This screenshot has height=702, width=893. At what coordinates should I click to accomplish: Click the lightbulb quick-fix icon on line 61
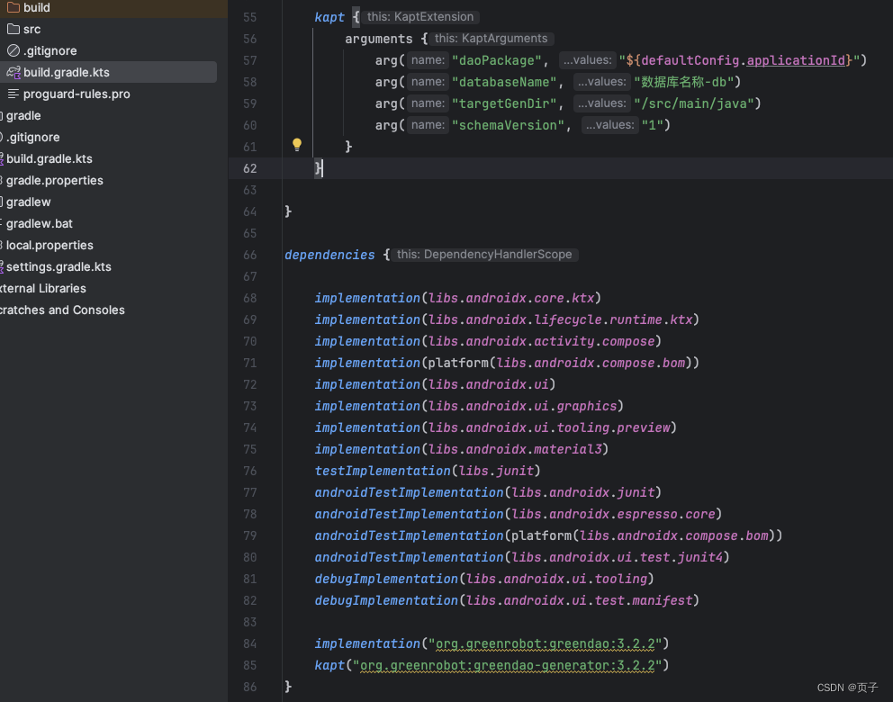(297, 143)
